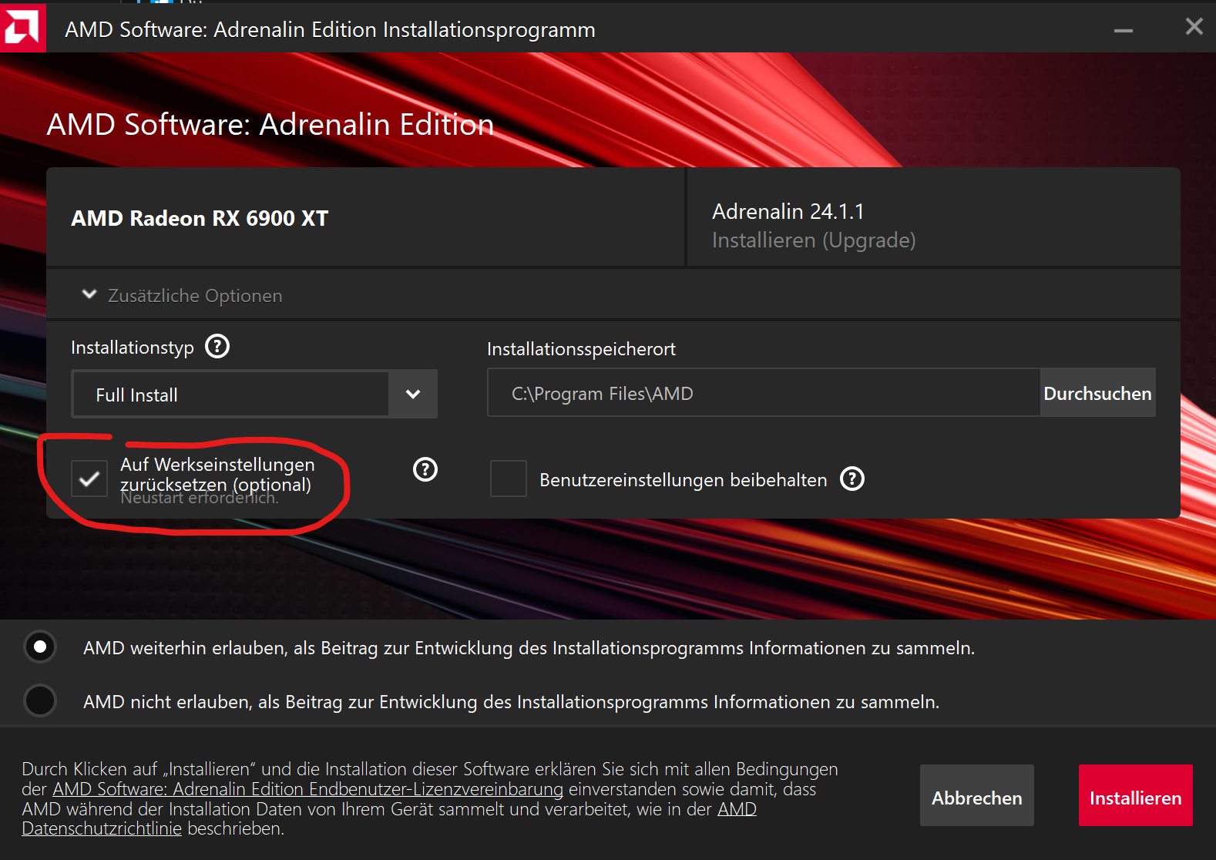The image size is (1216, 860).
Task: Click Installieren (Upgrade) label
Action: click(x=814, y=240)
